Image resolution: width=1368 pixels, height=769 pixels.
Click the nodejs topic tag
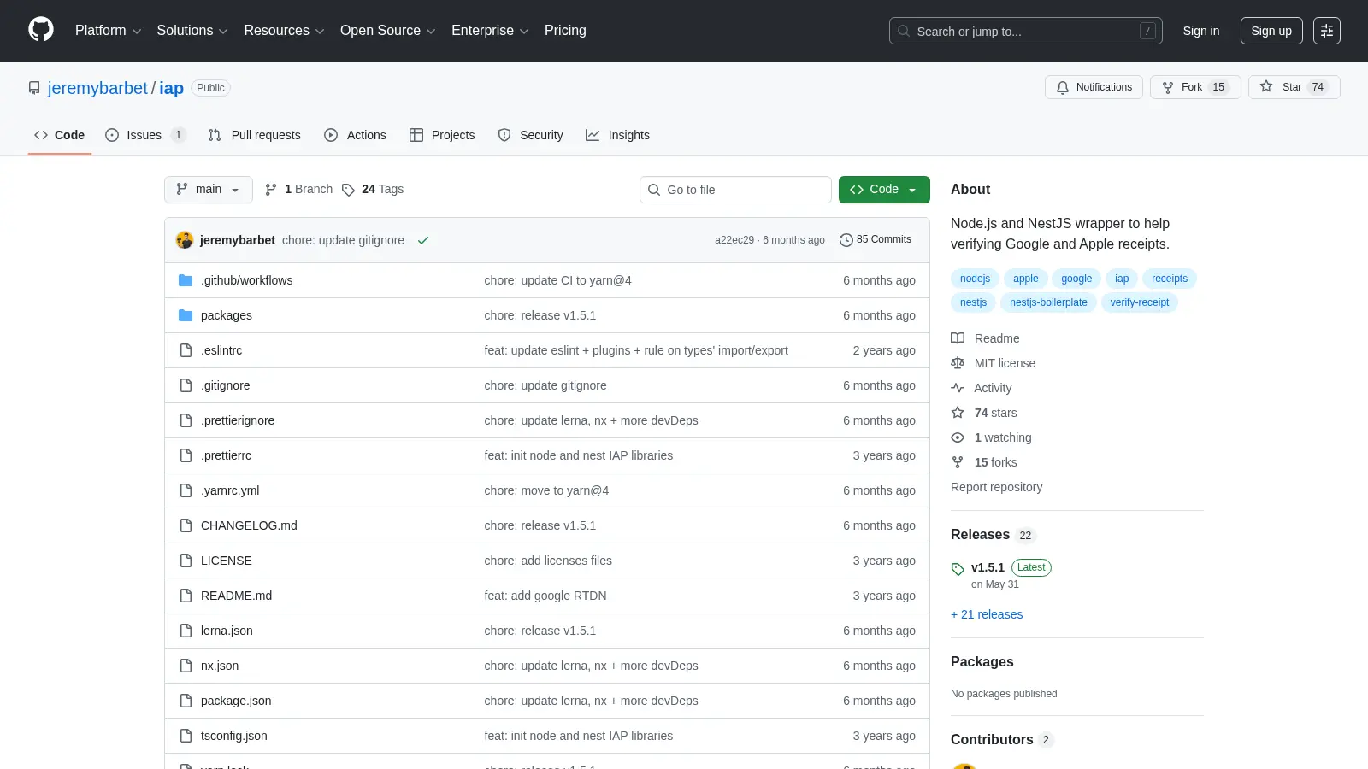(x=975, y=279)
